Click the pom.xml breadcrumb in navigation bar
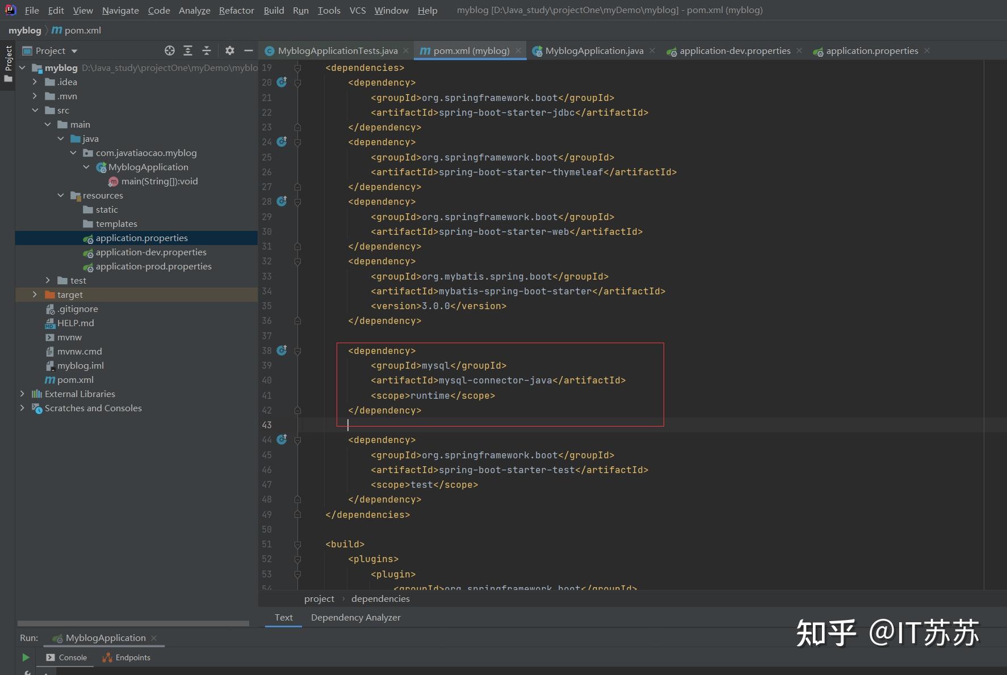 click(x=77, y=30)
